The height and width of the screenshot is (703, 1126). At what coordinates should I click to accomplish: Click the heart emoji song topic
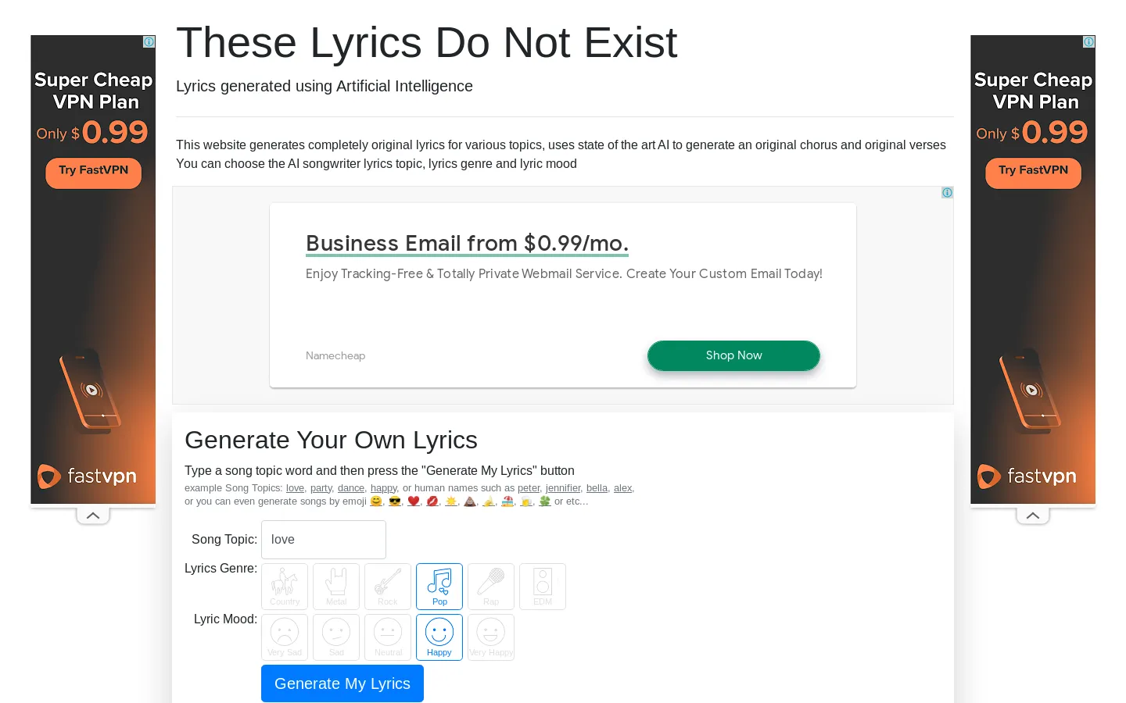[414, 501]
